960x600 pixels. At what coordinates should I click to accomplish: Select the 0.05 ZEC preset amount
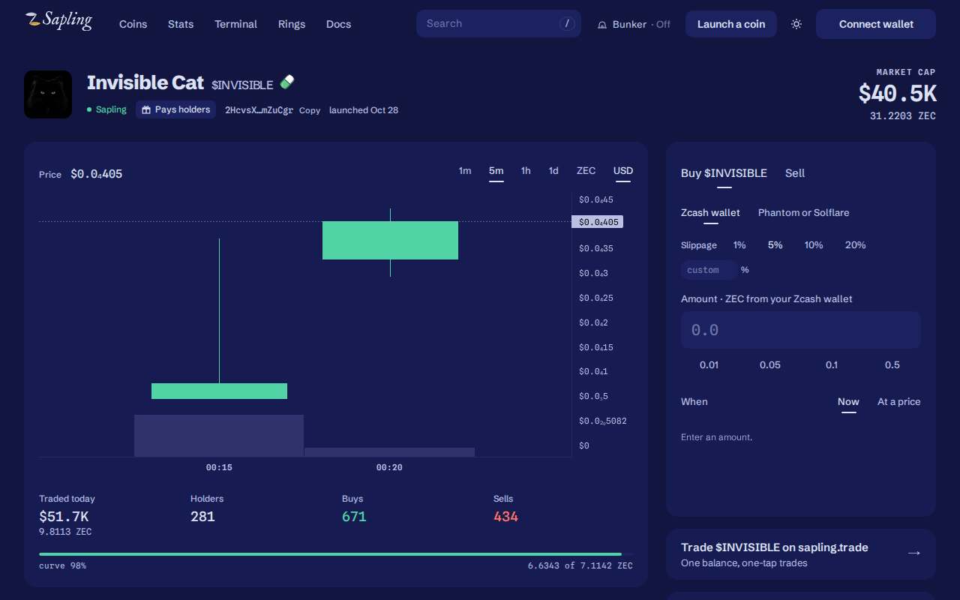(770, 365)
